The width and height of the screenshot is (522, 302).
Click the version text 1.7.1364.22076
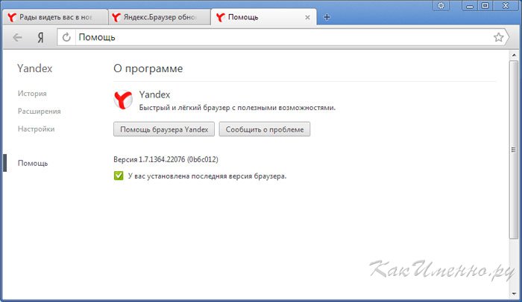click(166, 159)
